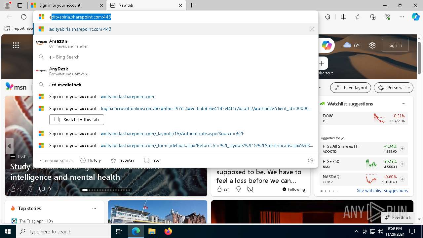Image resolution: width=423 pixels, height=238 pixels.
Task: Launch Firefox from the taskbar
Action: [x=168, y=231]
